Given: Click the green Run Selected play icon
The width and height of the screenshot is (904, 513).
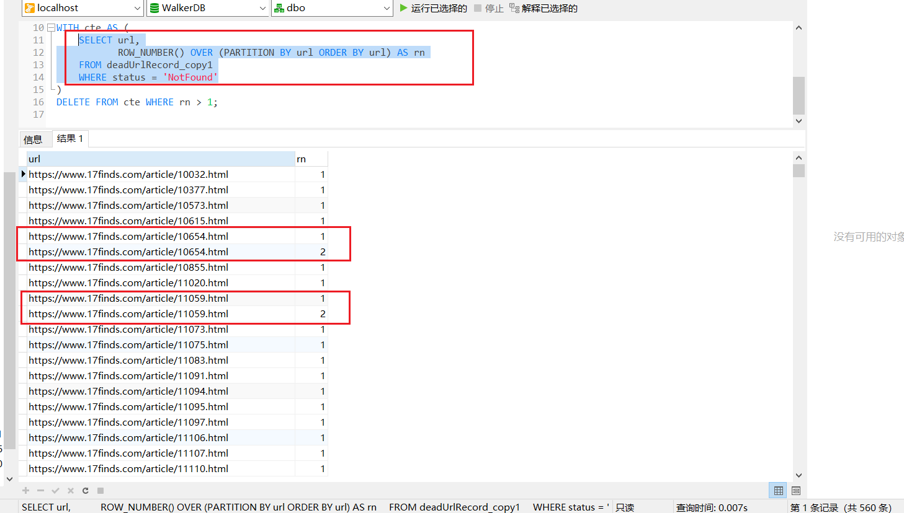Looking at the screenshot, I should point(404,8).
